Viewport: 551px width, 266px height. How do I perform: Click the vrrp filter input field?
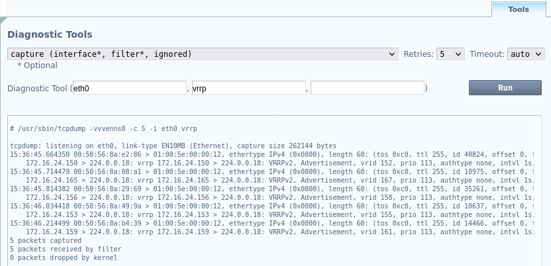248,88
